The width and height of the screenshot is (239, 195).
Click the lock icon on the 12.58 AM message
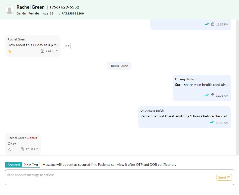click(x=22, y=149)
